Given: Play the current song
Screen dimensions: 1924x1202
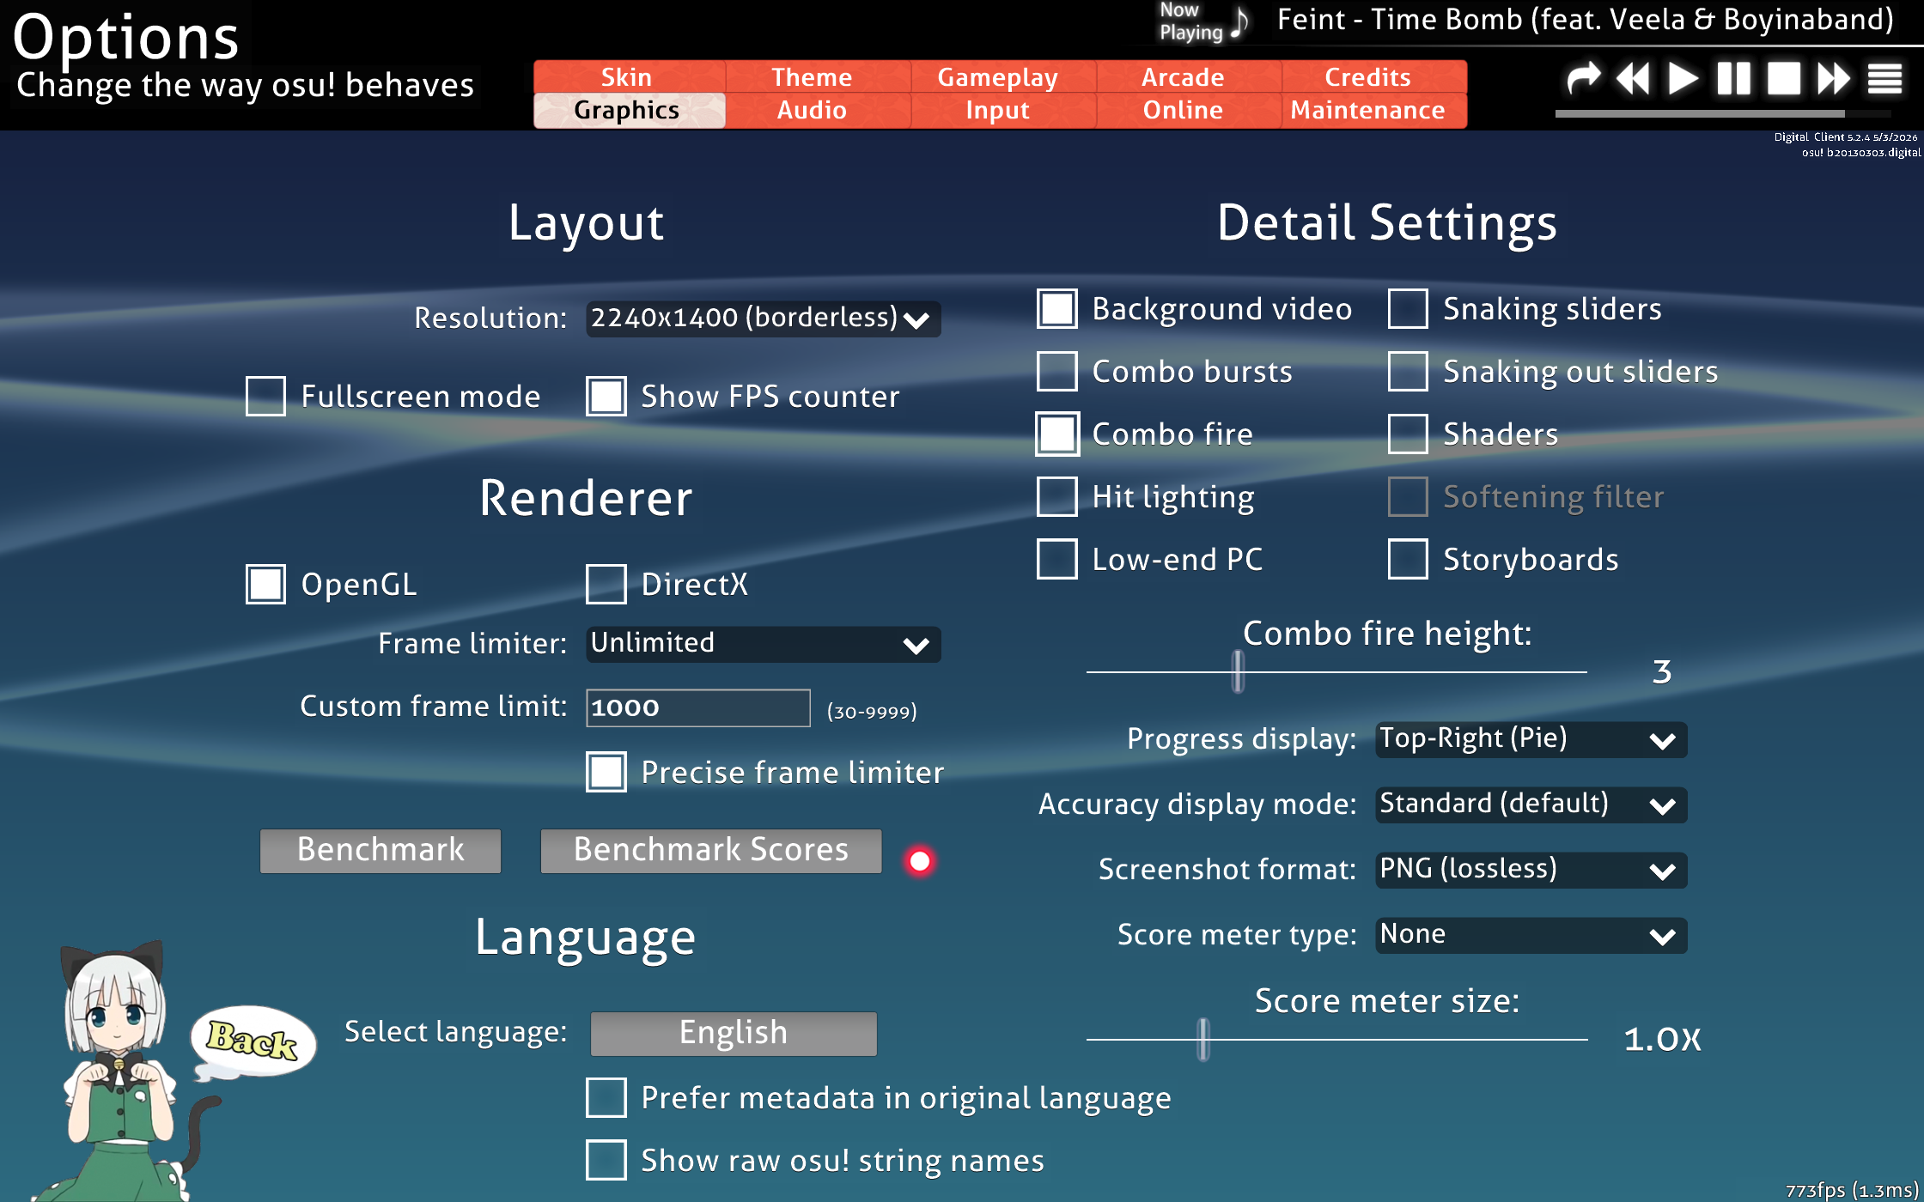Looking at the screenshot, I should [1683, 79].
